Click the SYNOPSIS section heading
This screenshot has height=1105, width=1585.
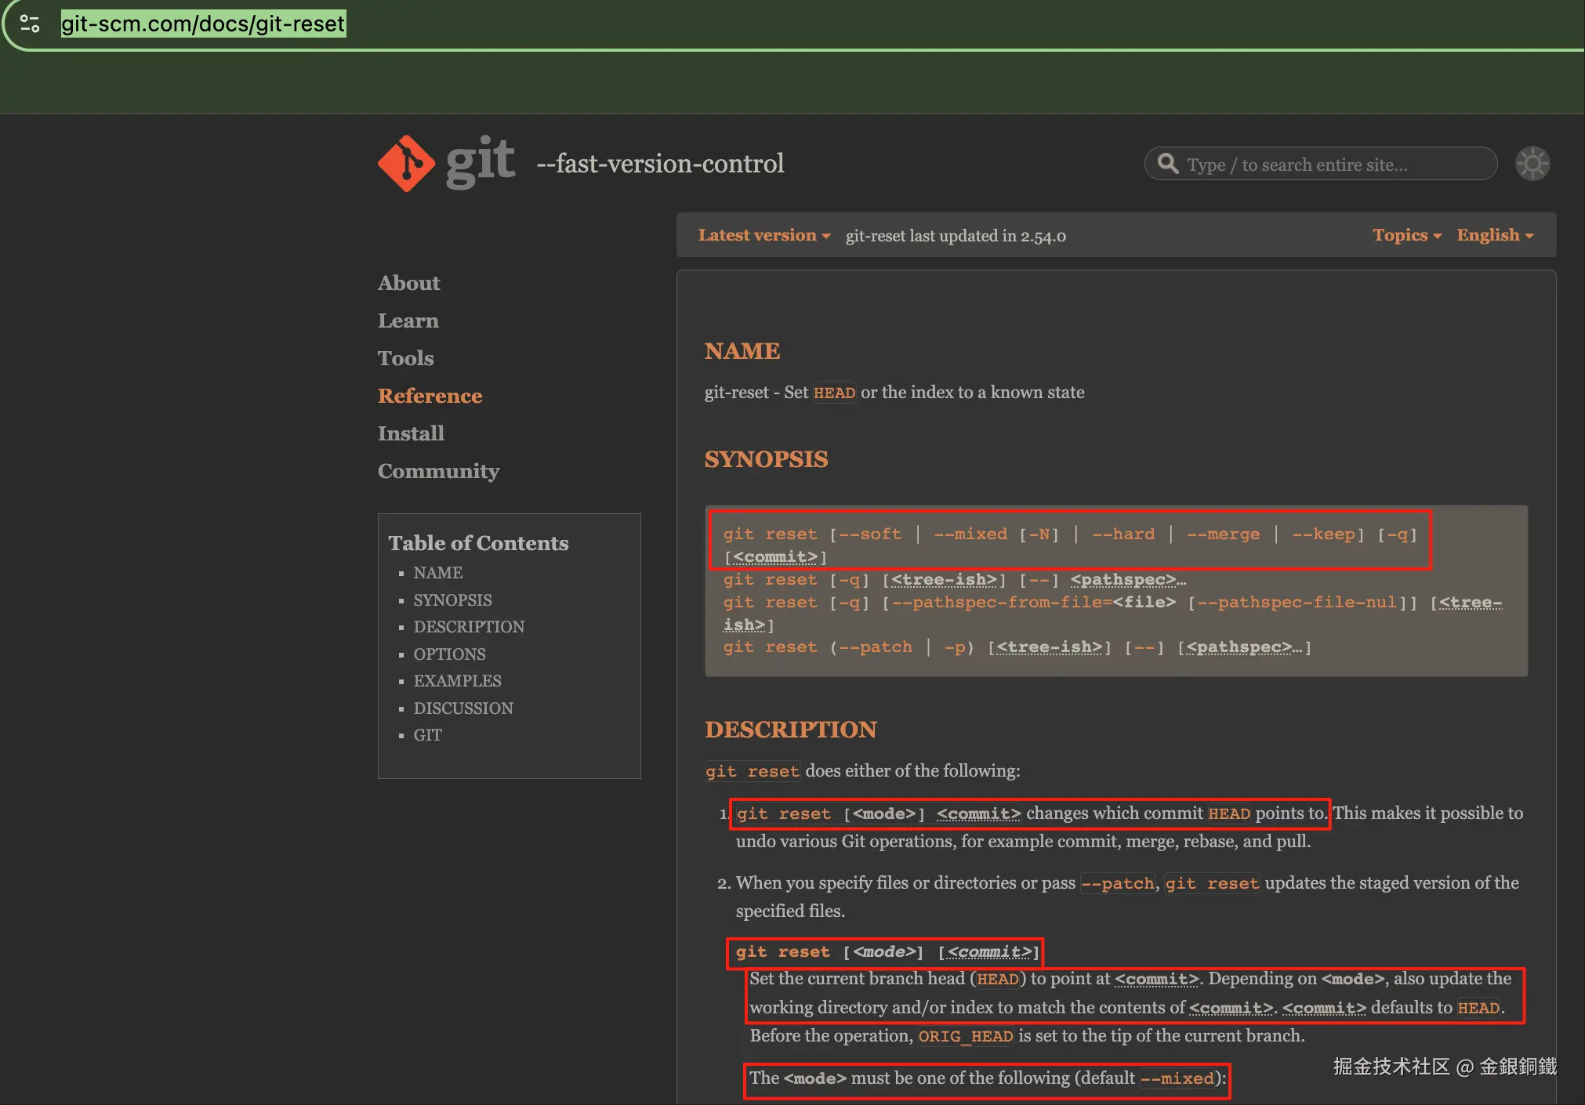click(767, 459)
